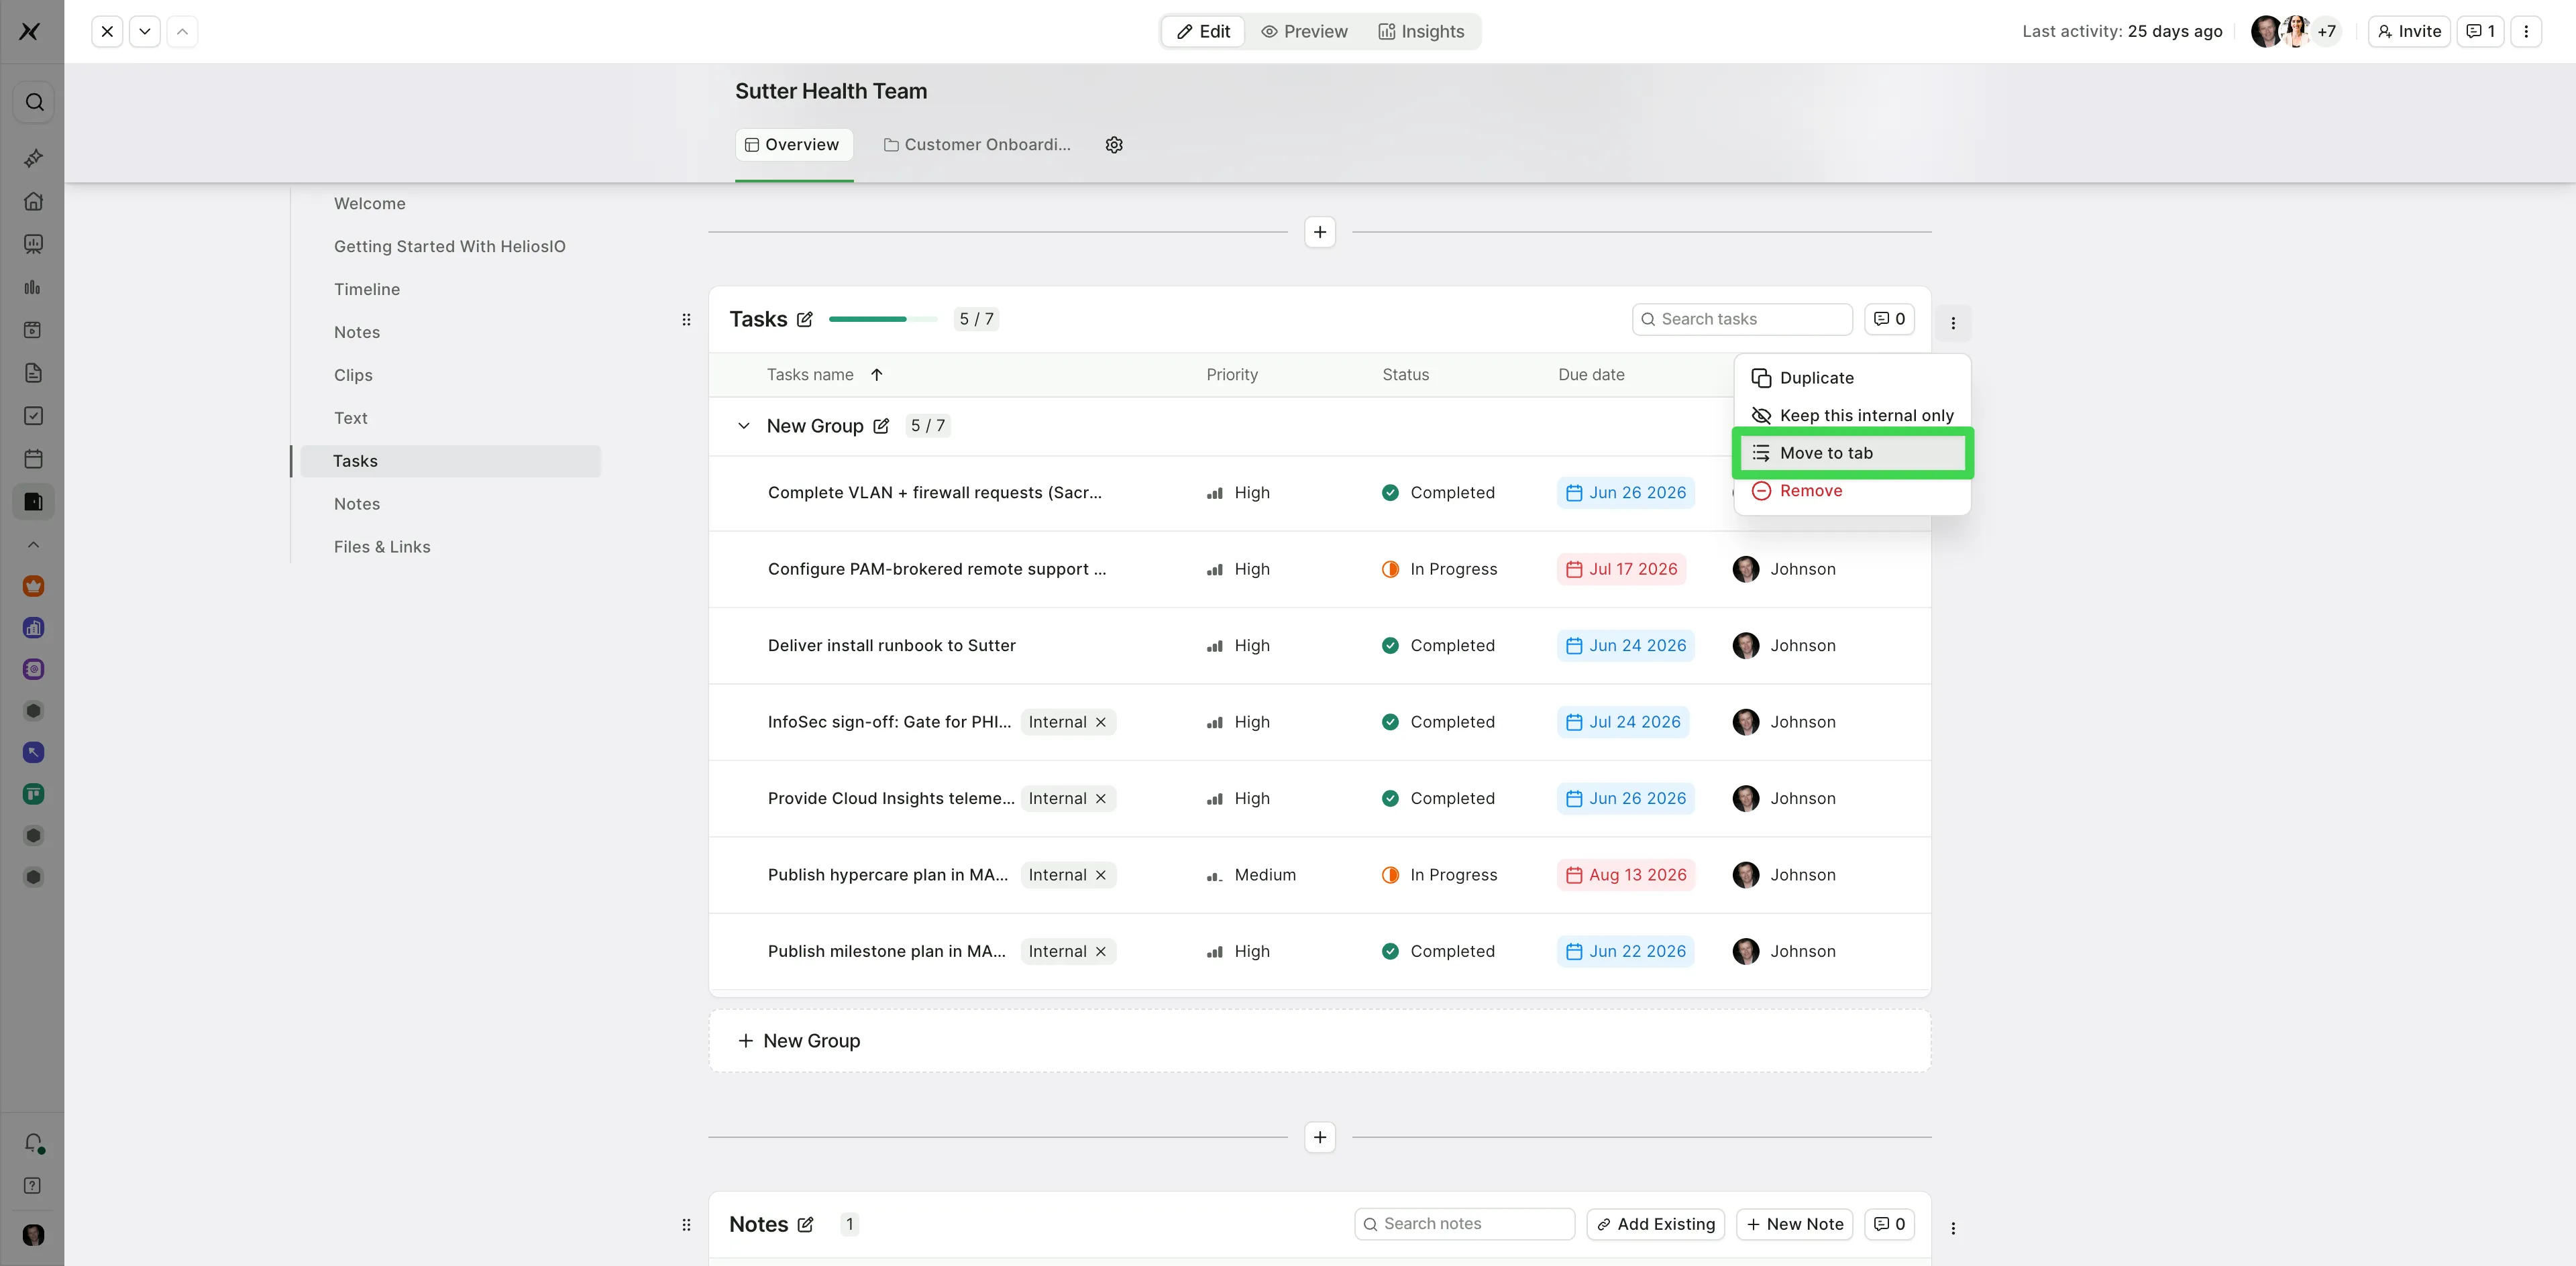The height and width of the screenshot is (1266, 2576).
Task: Open the calendar icon in left sidebar
Action: click(x=33, y=459)
